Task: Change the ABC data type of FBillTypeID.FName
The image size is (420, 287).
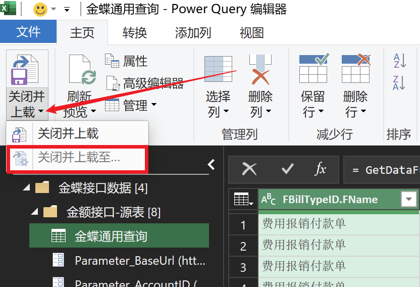Action: point(269,200)
